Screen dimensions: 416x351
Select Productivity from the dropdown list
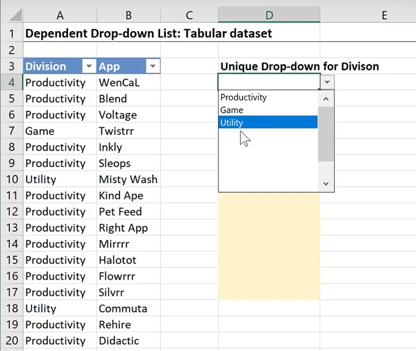243,97
